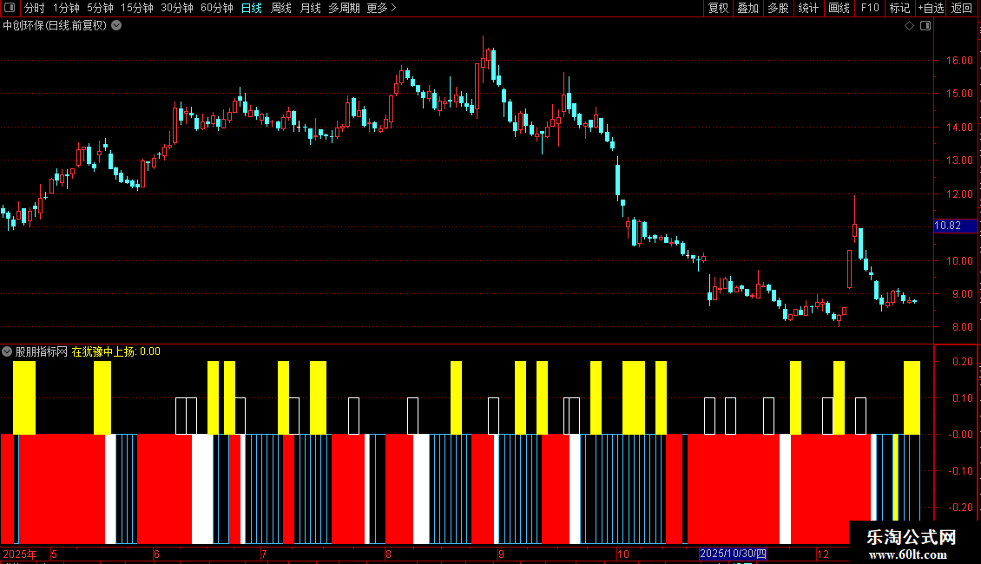
Task: Click the 返回 back button
Action: click(962, 8)
